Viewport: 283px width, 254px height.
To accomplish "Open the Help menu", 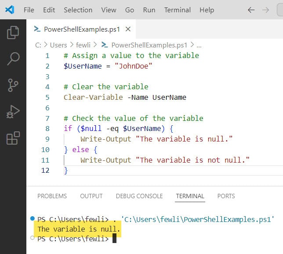I will (x=207, y=10).
